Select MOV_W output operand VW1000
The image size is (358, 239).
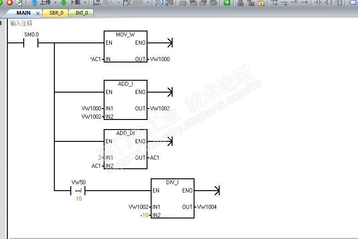[x=160, y=59]
